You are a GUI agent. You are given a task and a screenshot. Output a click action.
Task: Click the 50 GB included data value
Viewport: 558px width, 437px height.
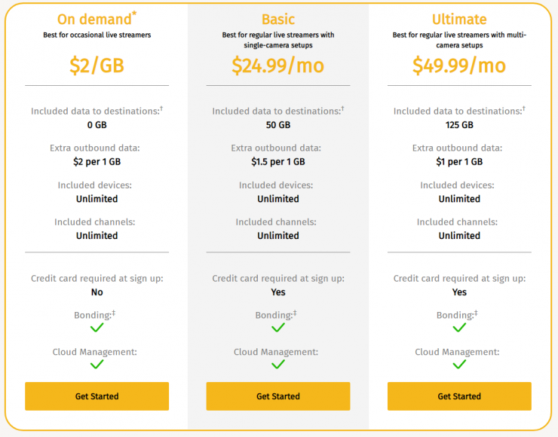pyautogui.click(x=278, y=125)
